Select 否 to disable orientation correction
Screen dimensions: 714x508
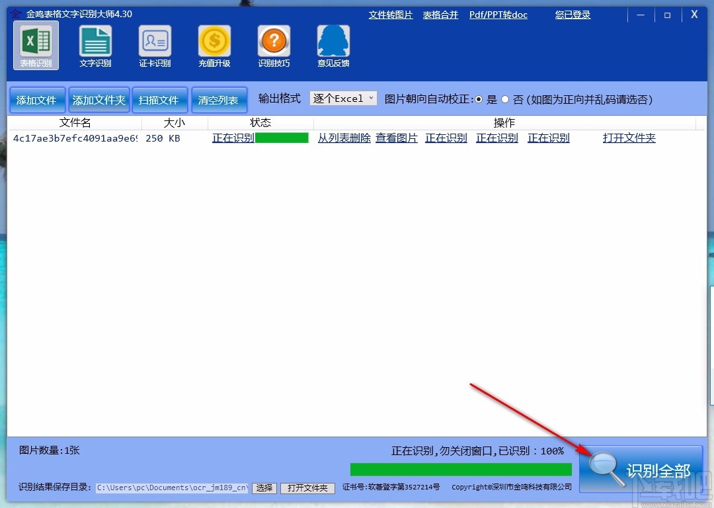(x=504, y=99)
